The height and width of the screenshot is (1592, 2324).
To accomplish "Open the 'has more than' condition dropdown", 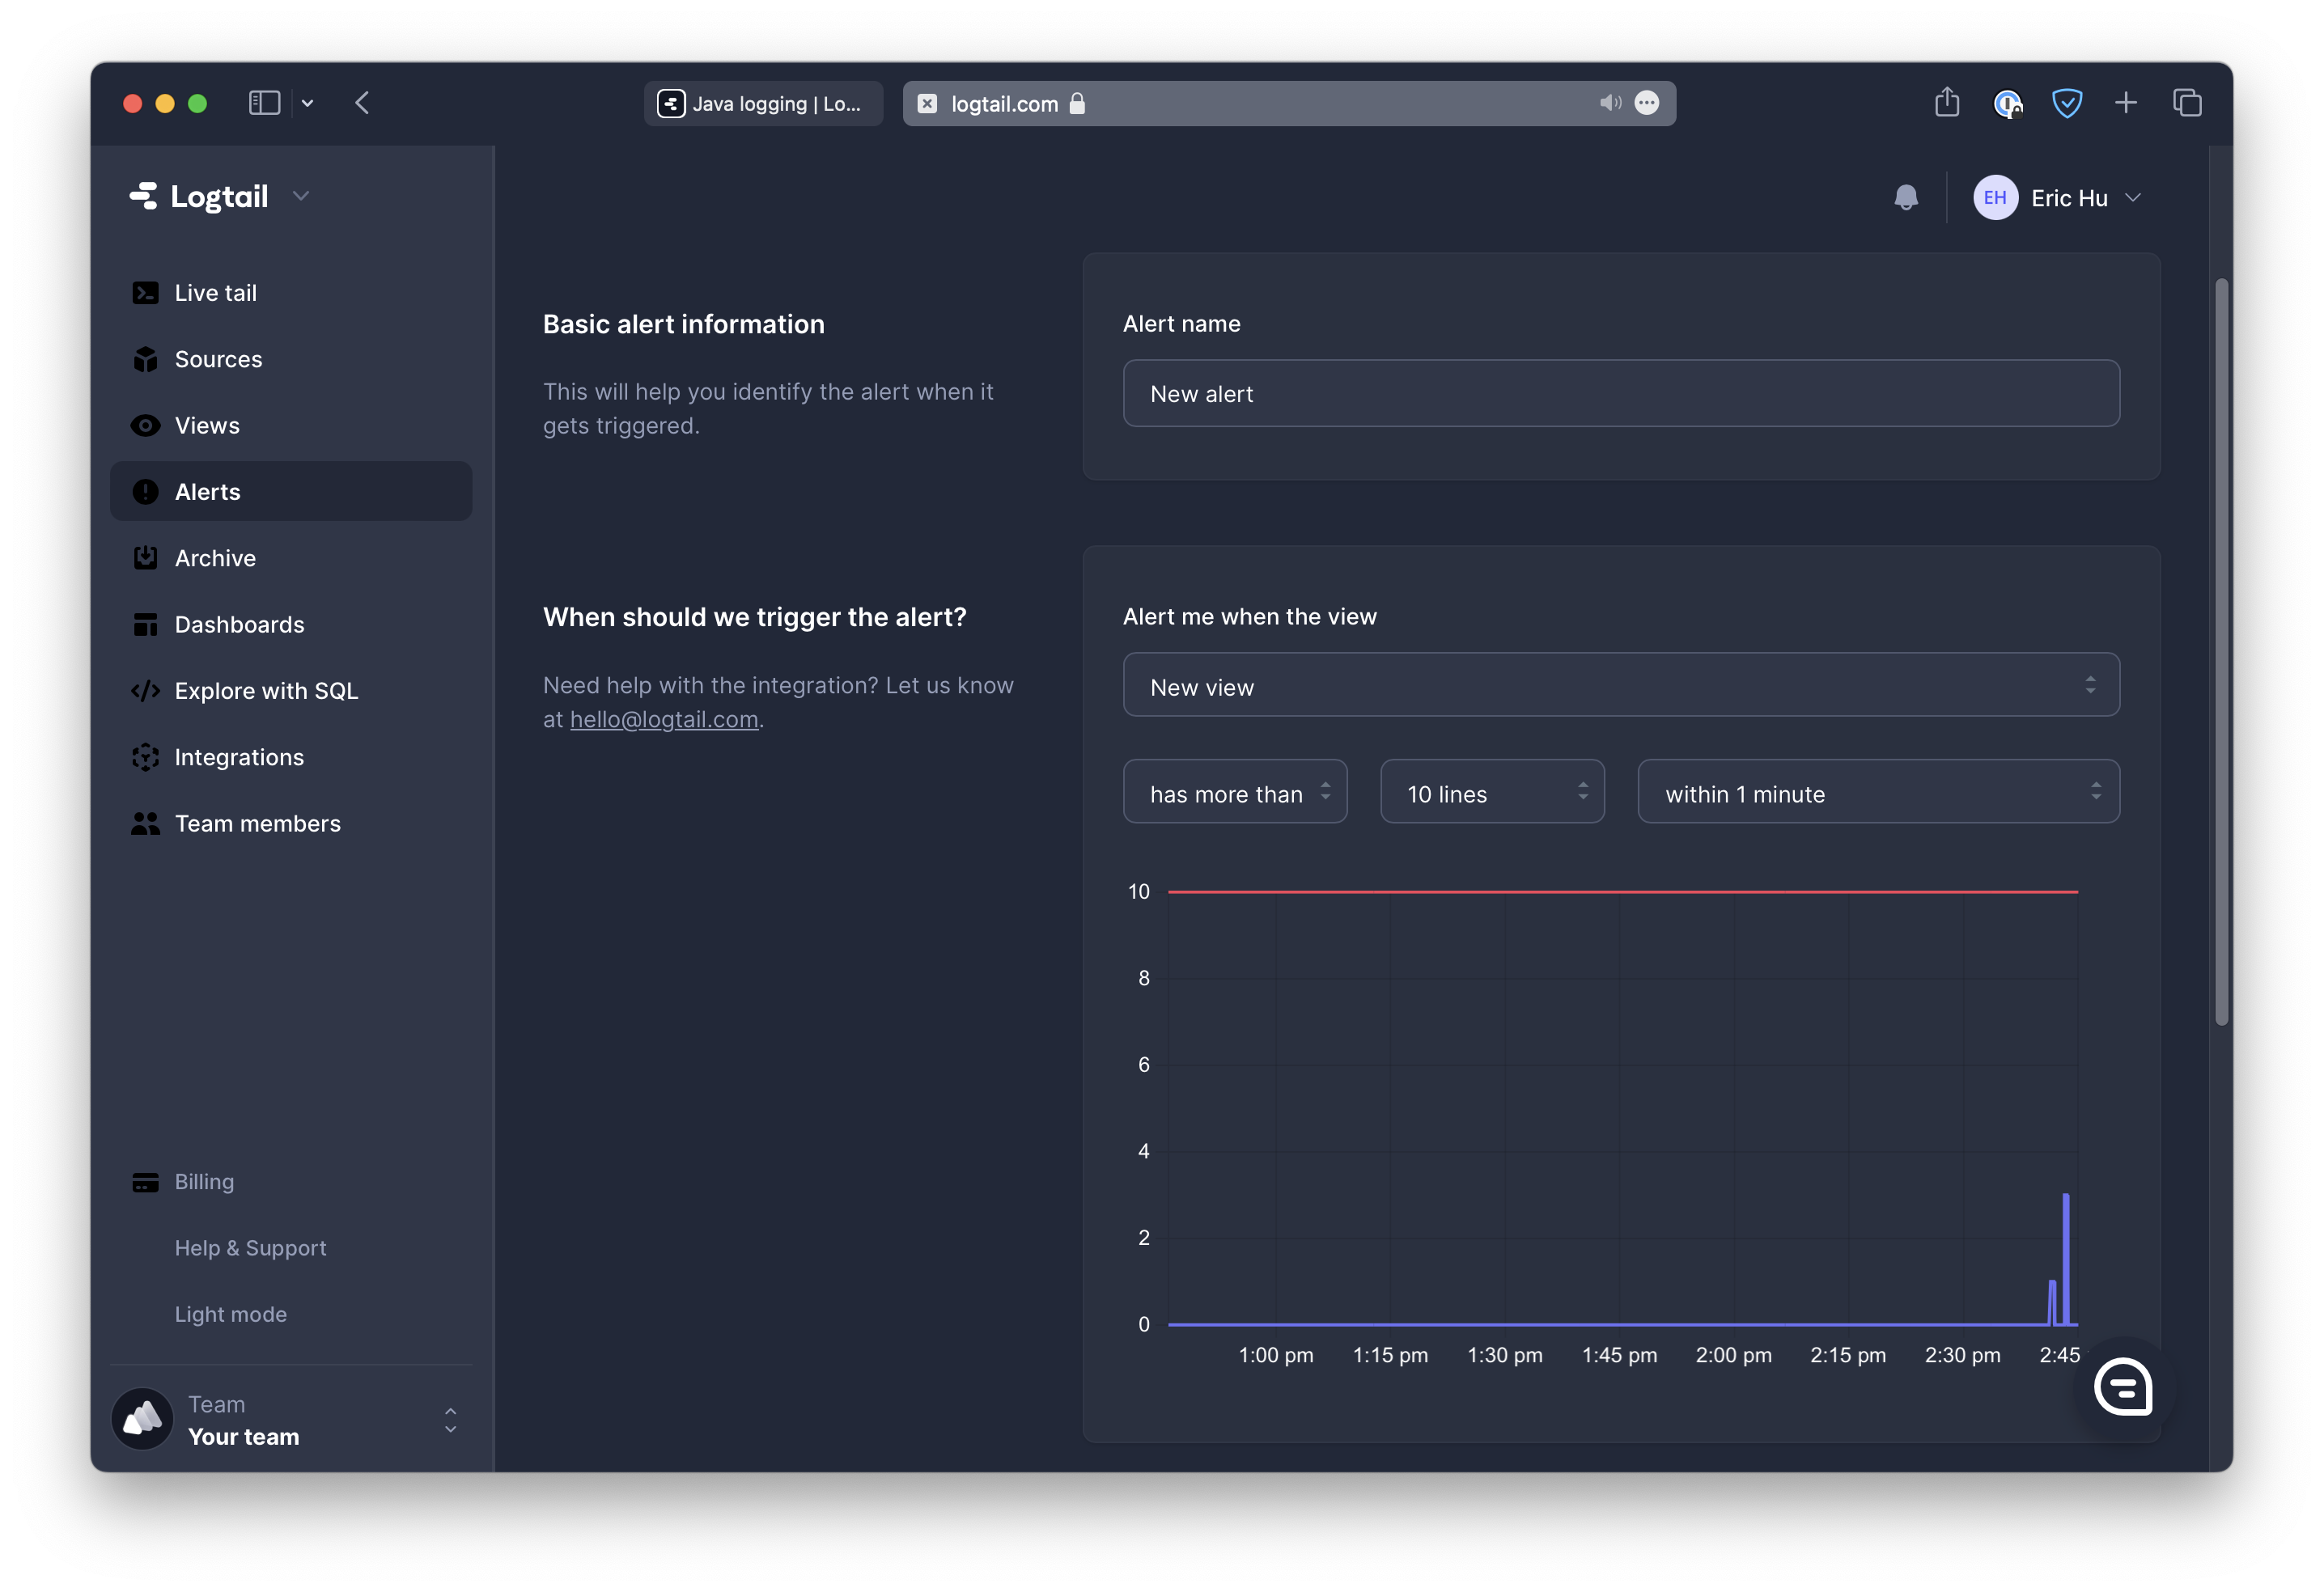I will [1234, 792].
